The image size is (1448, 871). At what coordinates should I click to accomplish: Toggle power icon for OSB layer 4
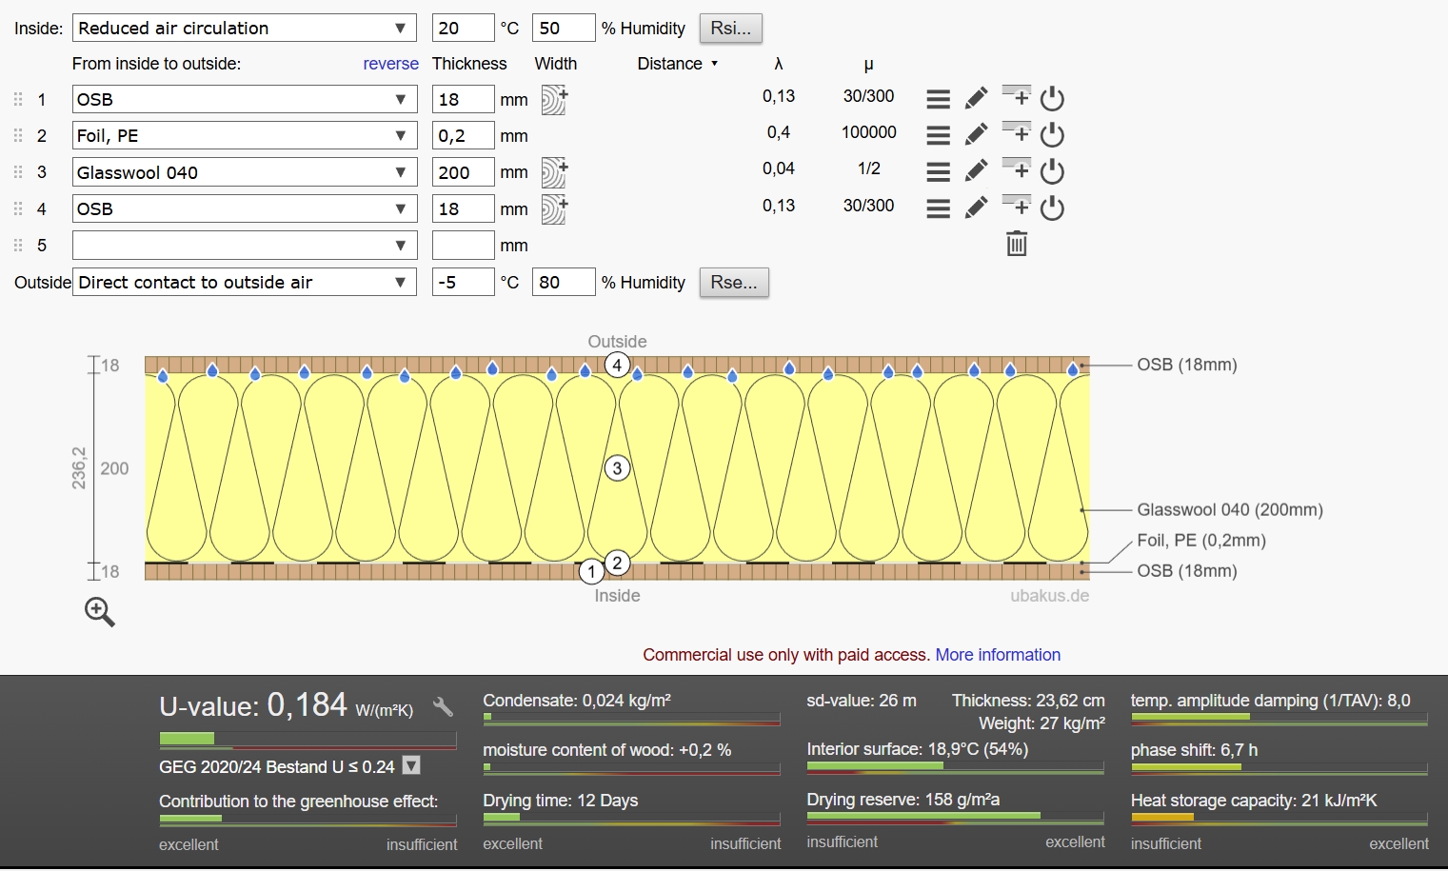[1052, 208]
